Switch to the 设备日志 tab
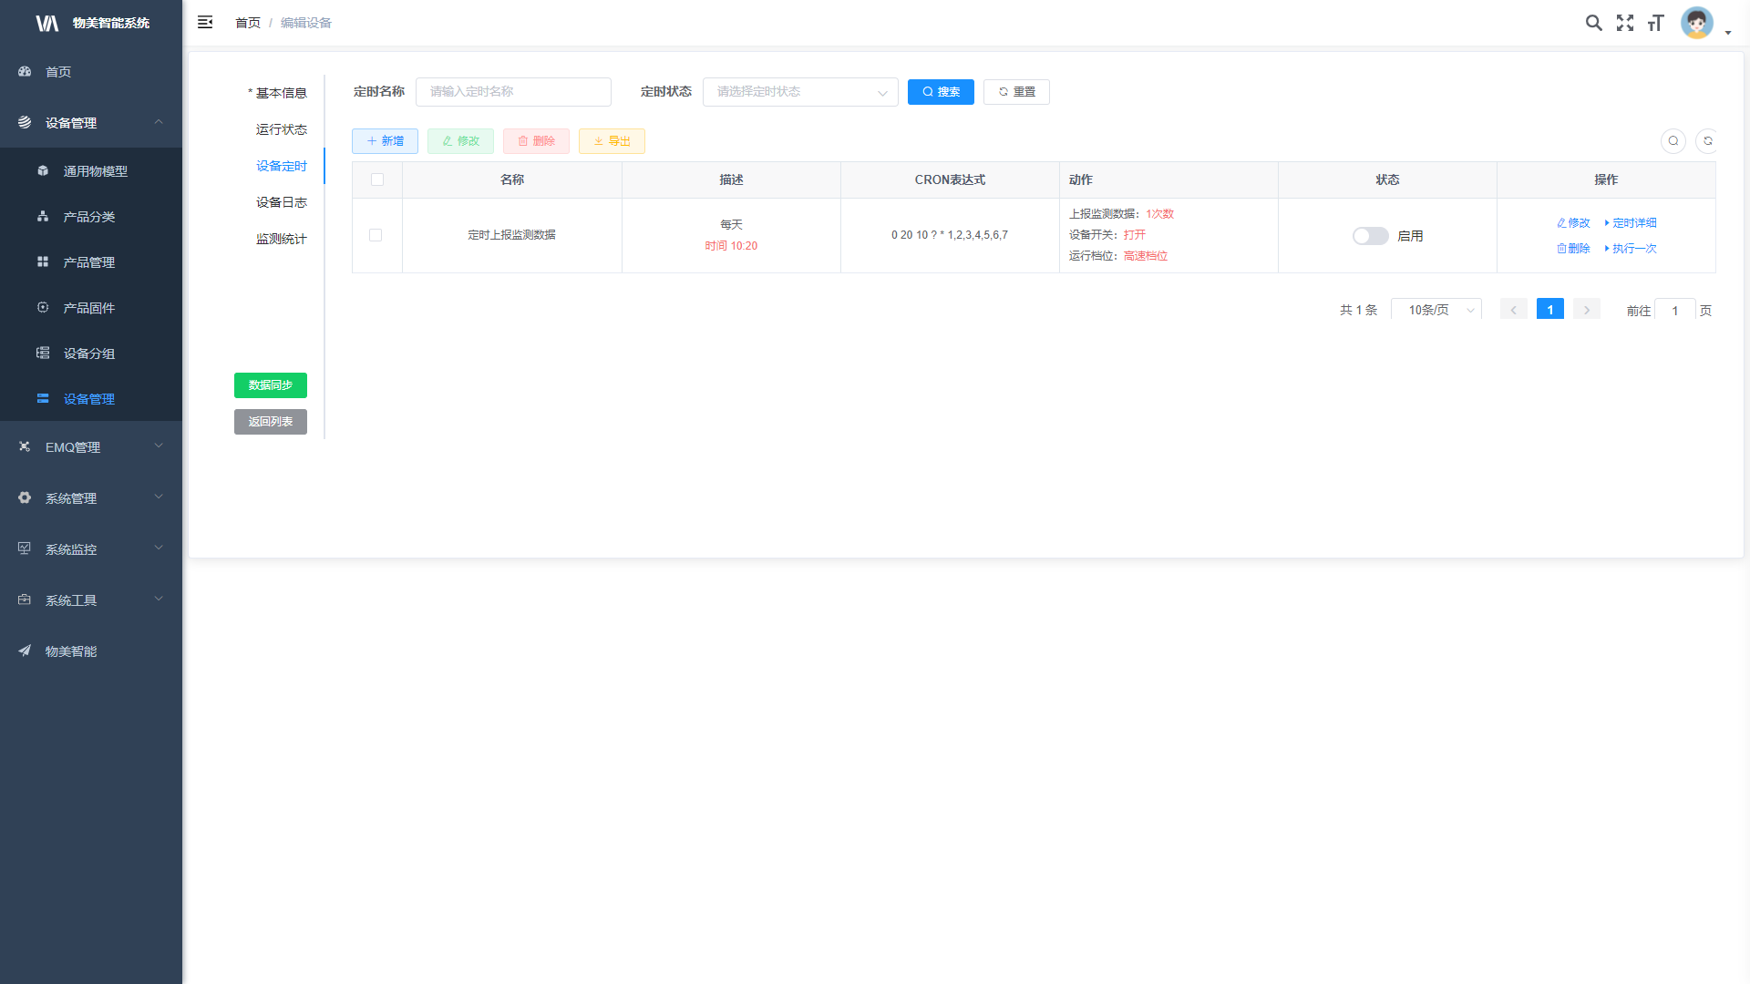 click(281, 202)
